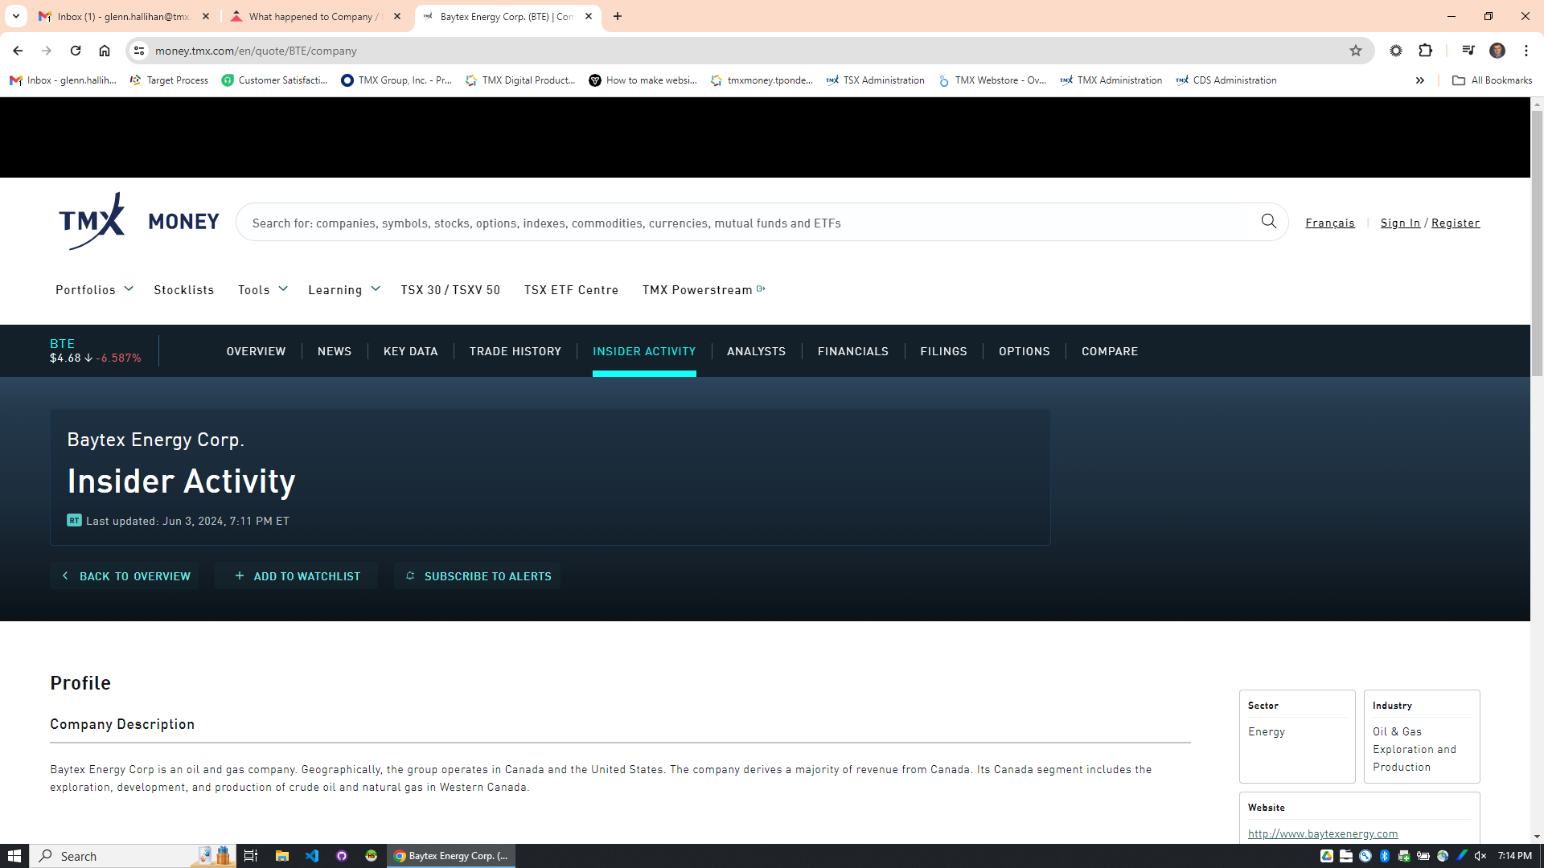Show hidden bookmarks chevron
The height and width of the screenshot is (868, 1544).
coord(1420,80)
